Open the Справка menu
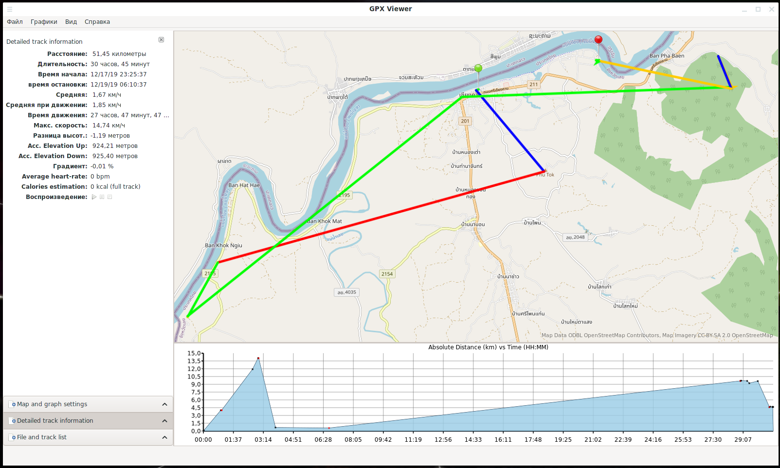This screenshot has width=780, height=468. [x=97, y=22]
